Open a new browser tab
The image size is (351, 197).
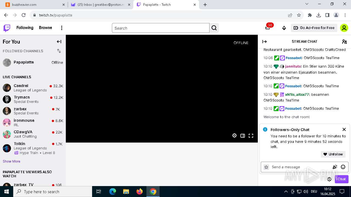[205, 5]
